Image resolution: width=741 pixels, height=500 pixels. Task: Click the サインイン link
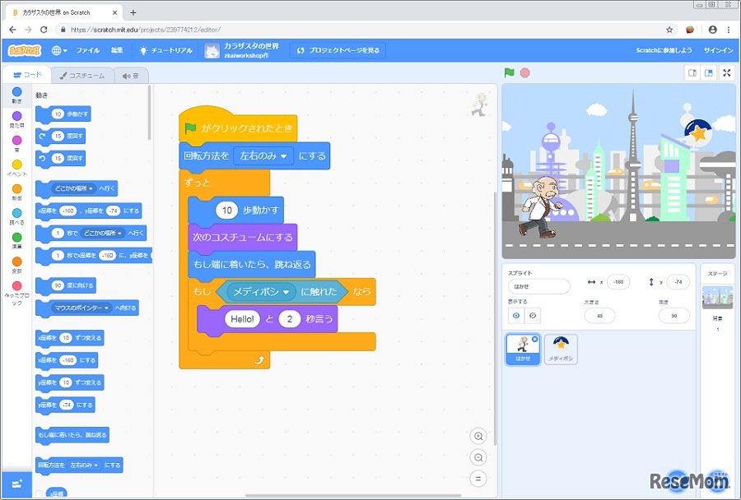pyautogui.click(x=717, y=49)
